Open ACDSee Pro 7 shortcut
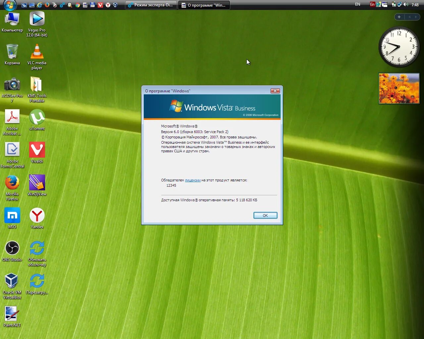The width and height of the screenshot is (424, 339). (12, 90)
